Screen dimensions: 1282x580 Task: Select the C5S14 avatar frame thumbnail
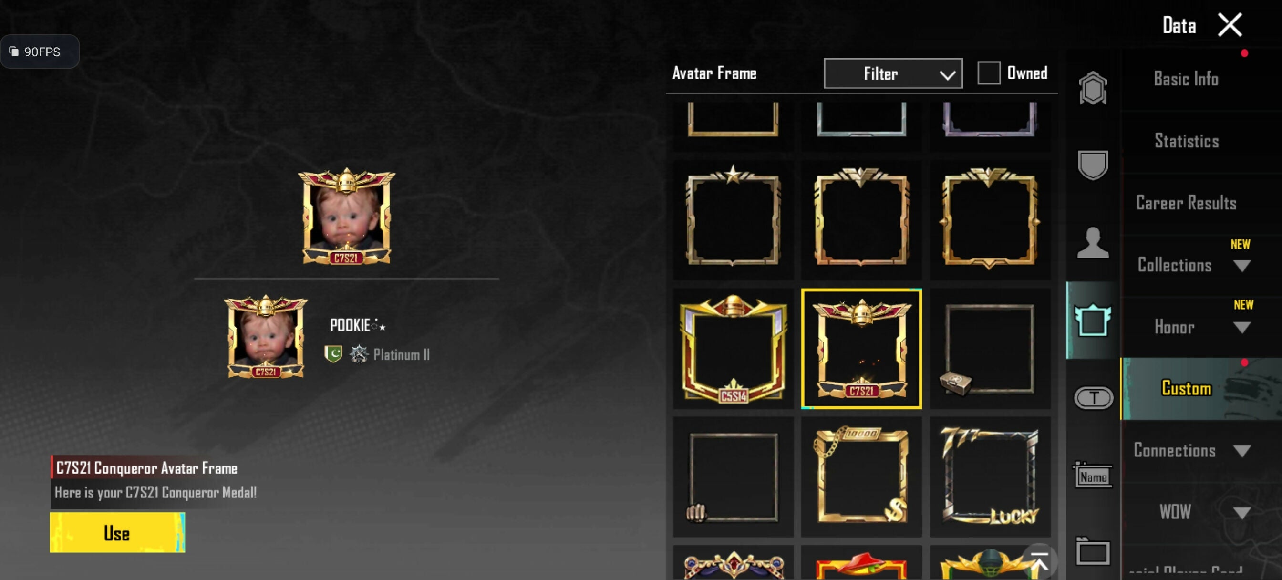click(733, 349)
